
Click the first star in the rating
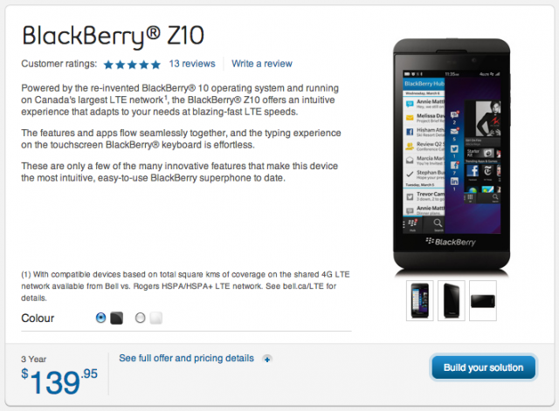pos(108,65)
